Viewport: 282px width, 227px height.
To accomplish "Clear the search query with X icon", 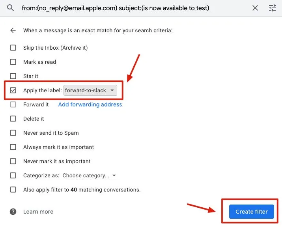I will (255, 8).
